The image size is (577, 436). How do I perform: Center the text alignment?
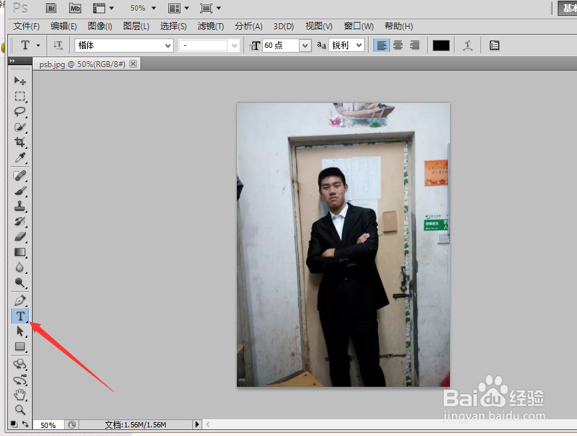click(x=398, y=45)
